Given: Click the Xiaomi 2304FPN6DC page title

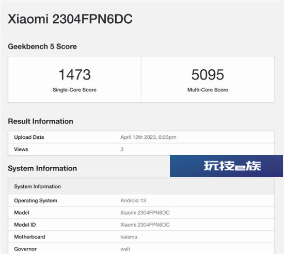Looking at the screenshot, I should 70,19.
